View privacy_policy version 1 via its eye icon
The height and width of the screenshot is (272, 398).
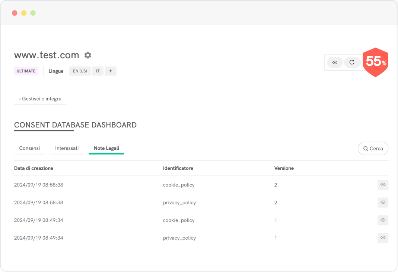coord(383,238)
